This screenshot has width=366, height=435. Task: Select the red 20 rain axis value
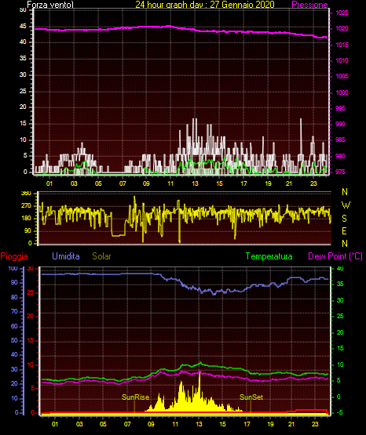(x=31, y=317)
